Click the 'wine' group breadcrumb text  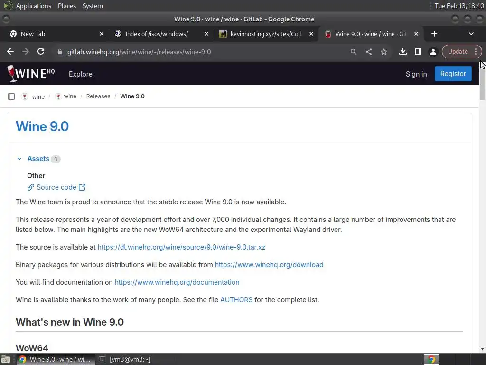38,96
